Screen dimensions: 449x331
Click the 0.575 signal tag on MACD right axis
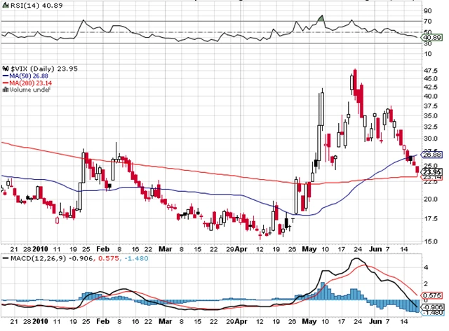tap(431, 295)
